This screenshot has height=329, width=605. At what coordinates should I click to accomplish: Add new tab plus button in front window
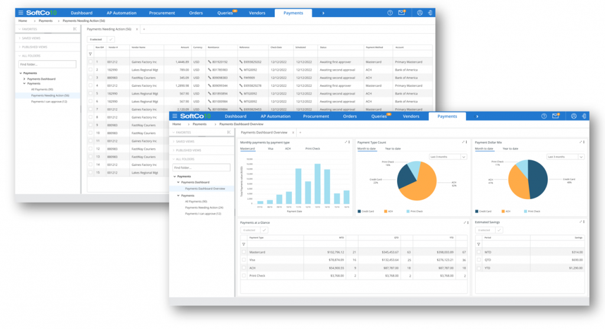click(x=300, y=132)
